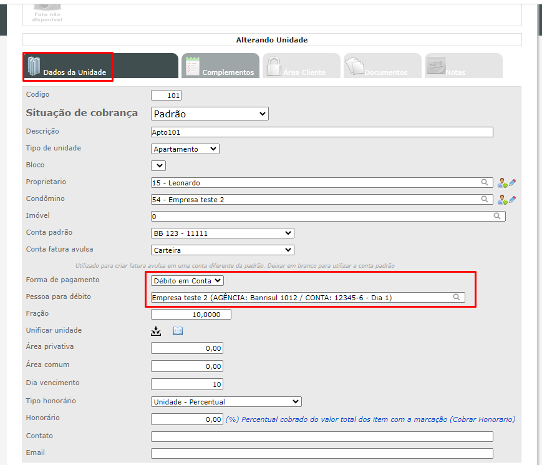542x465 pixels.
Task: Click the Codigo field with 101
Action: [x=167, y=95]
